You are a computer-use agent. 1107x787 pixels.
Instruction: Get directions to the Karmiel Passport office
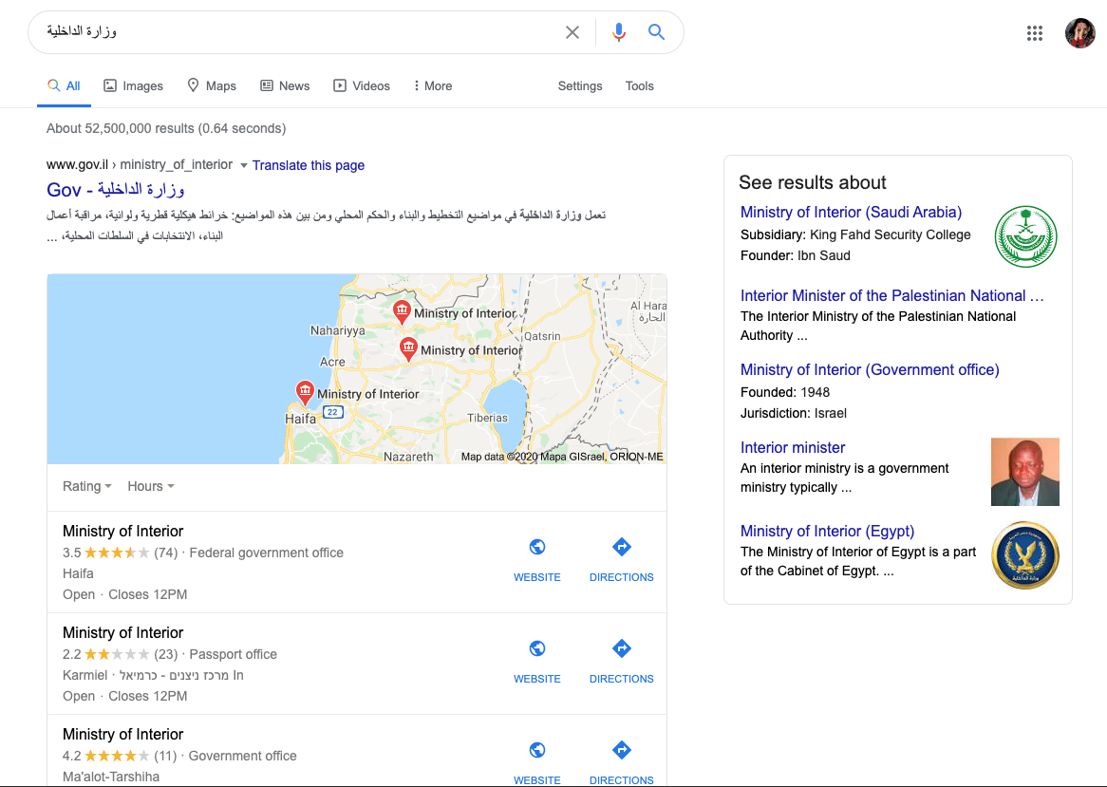pos(621,661)
